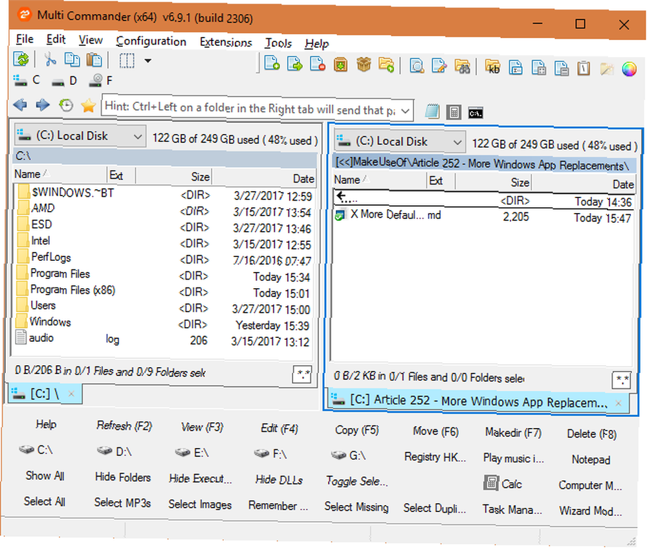Click the Copy (F5) button

click(x=357, y=430)
